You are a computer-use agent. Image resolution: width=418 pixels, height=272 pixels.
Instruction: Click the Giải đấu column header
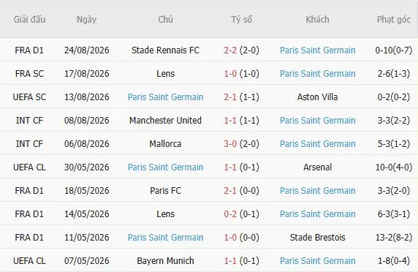[x=29, y=20]
